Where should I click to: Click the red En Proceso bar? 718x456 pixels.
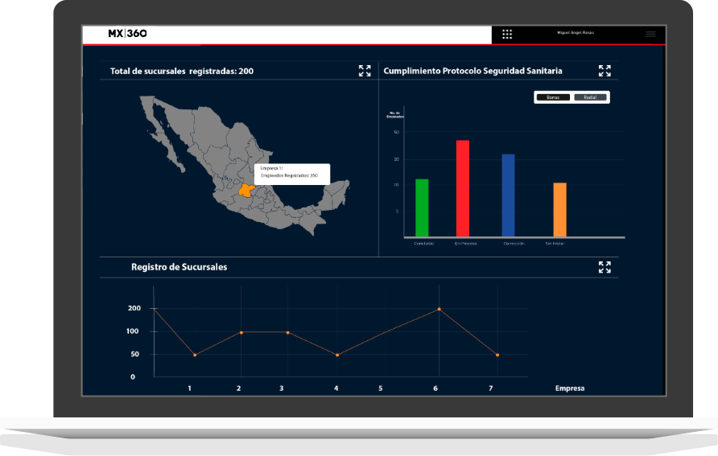coord(463,188)
